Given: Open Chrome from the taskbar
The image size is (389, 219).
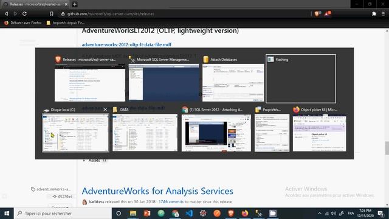Looking at the screenshot, I should pos(175,214).
